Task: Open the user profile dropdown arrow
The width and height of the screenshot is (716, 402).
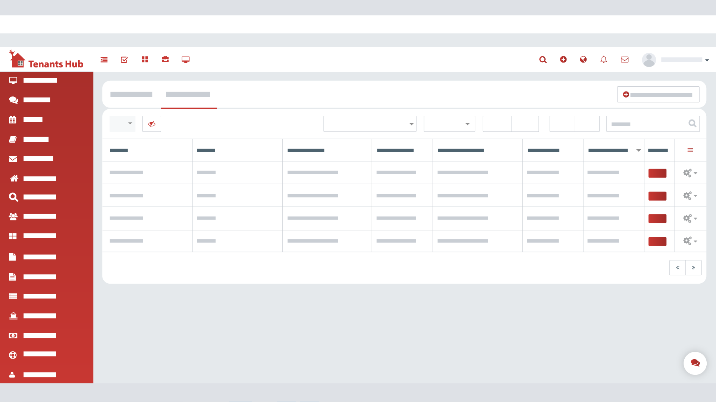Action: (707, 60)
